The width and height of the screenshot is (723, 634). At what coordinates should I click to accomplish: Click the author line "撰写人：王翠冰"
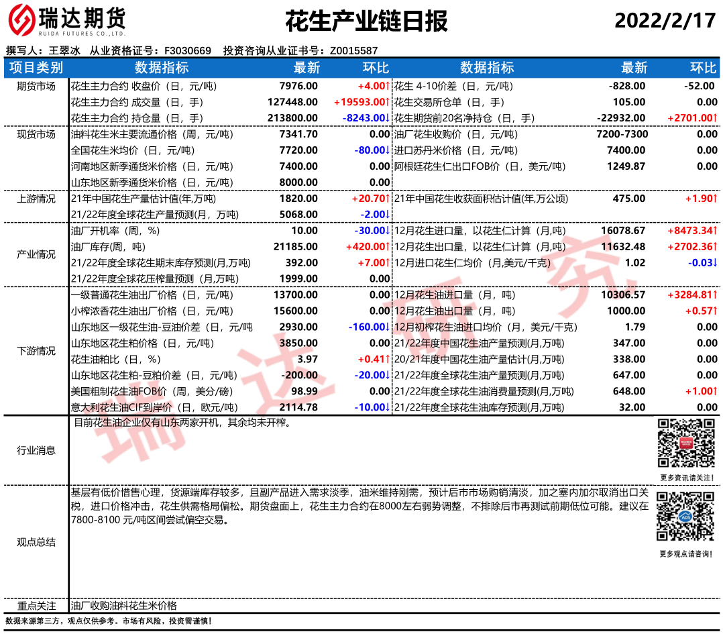(x=44, y=50)
